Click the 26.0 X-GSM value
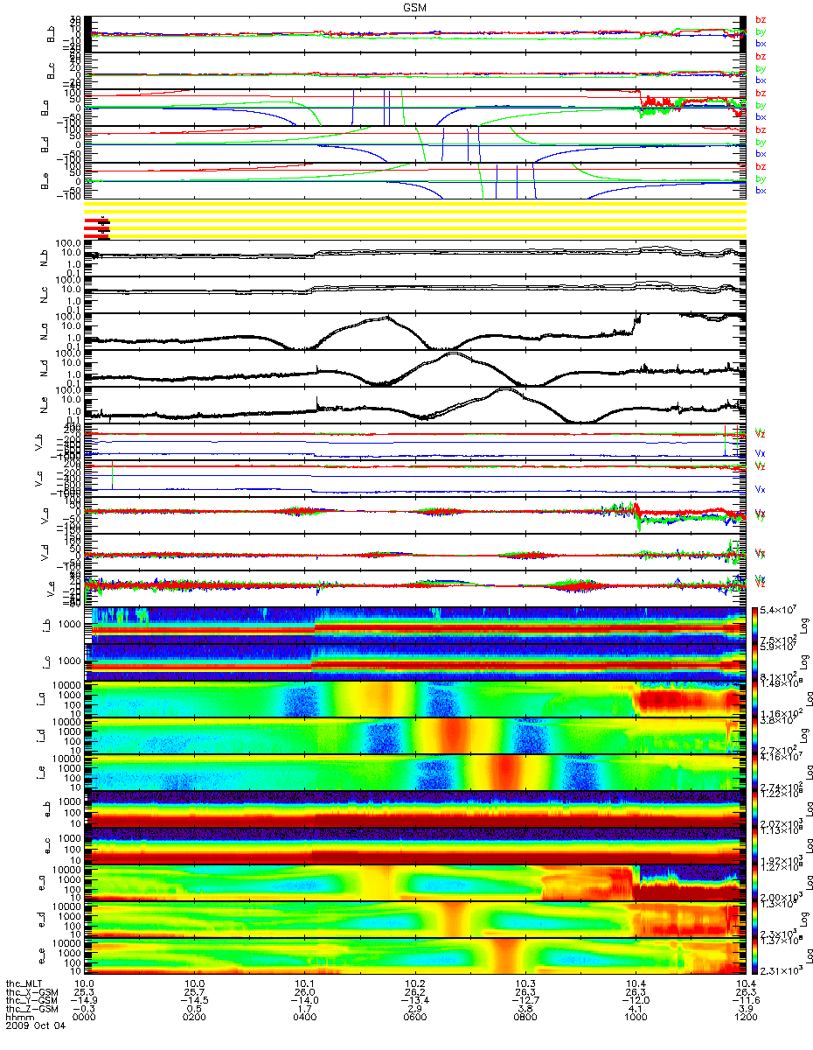 [x=305, y=993]
